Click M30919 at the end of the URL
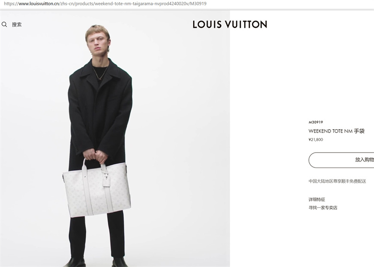374x267 pixels. pyautogui.click(x=198, y=3)
